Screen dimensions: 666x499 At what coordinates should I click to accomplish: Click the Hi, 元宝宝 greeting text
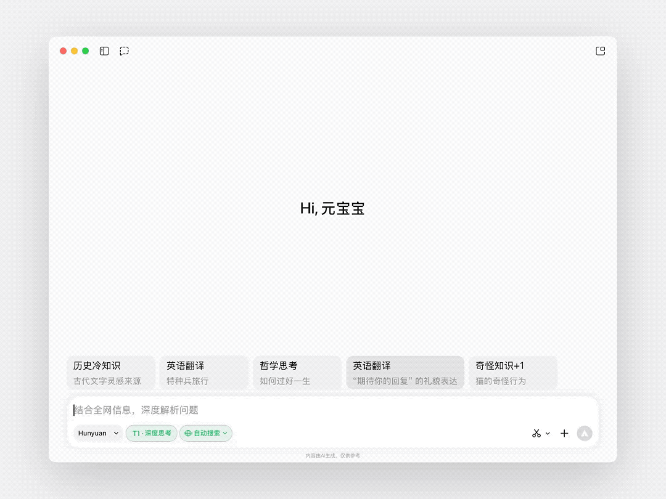[x=332, y=208]
